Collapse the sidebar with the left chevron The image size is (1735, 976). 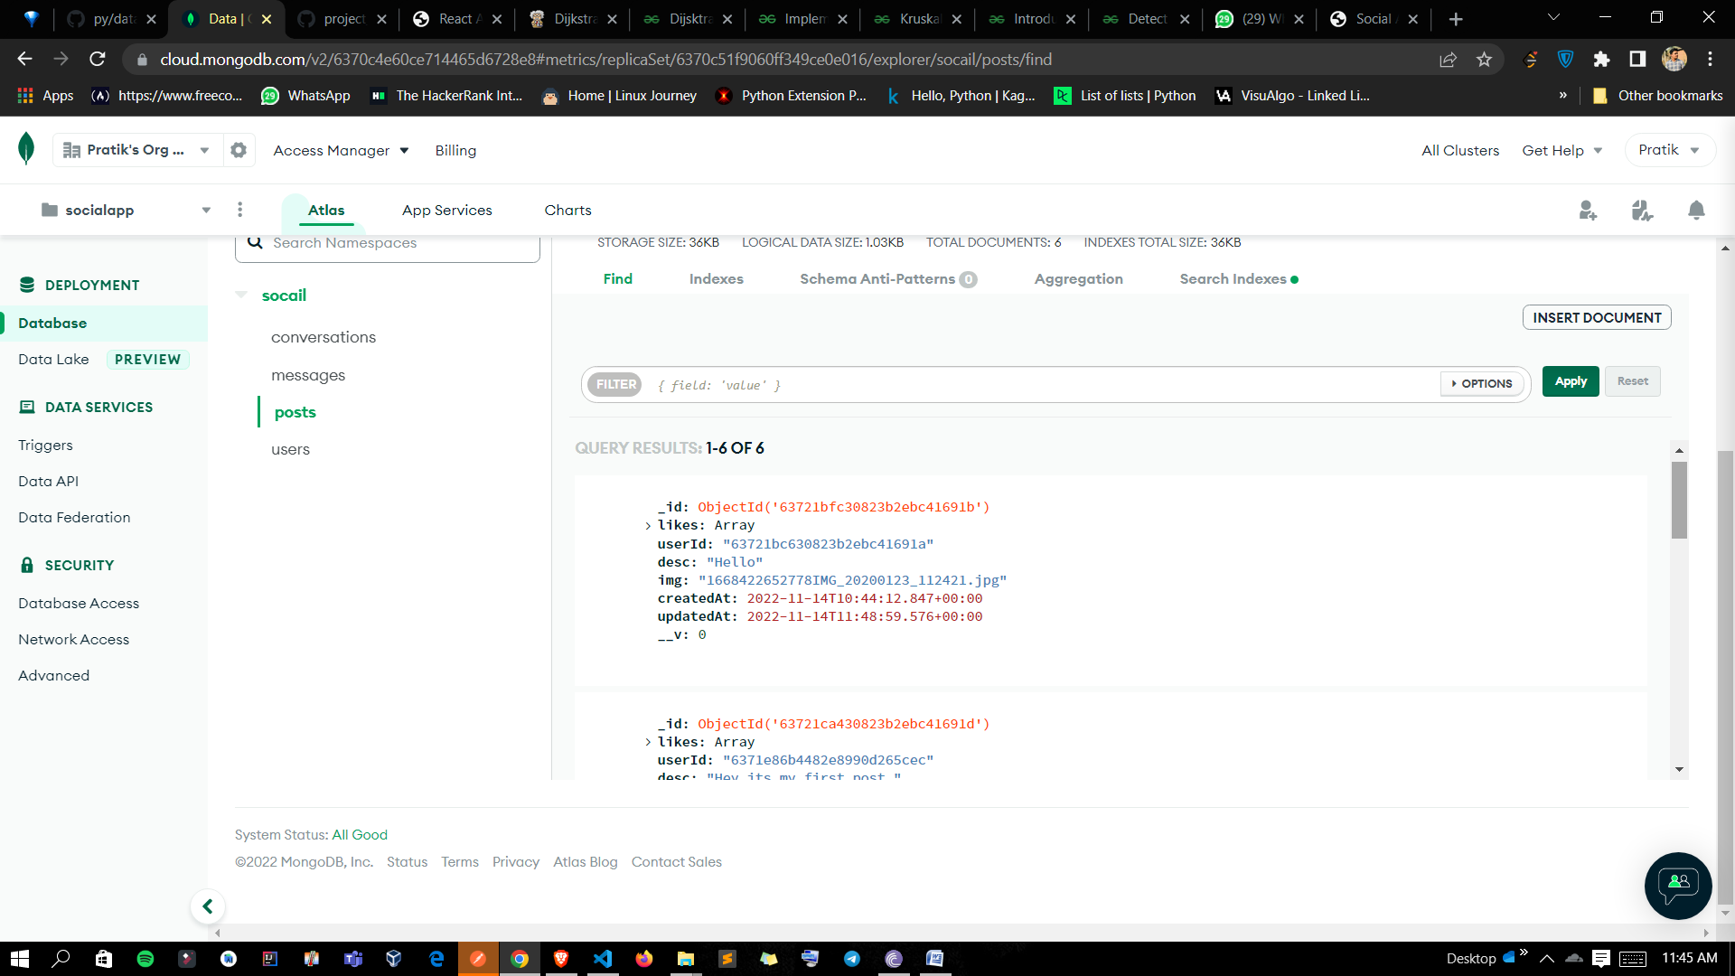coord(208,906)
